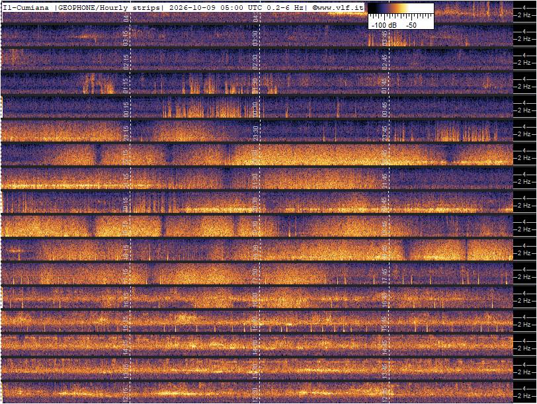The width and height of the screenshot is (537, 404).
Task: Select the 00:15 time marker
Action: [126, 110]
